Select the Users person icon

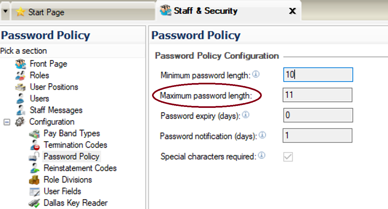20,99
